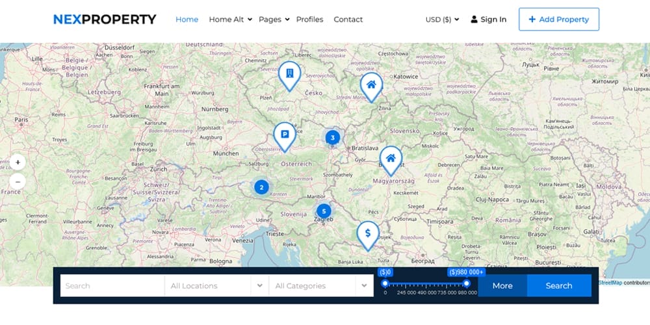Image resolution: width=650 pixels, height=325 pixels.
Task: Expand the Pages menu
Action: [x=274, y=19]
